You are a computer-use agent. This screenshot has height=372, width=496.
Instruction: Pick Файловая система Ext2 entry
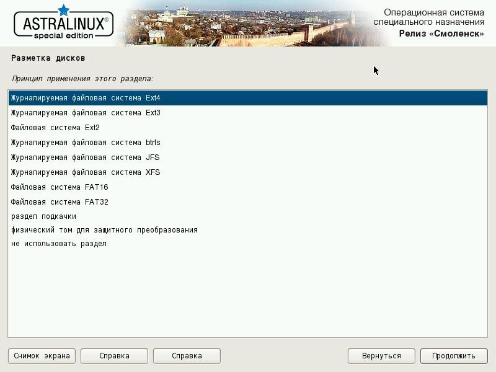[247, 128]
